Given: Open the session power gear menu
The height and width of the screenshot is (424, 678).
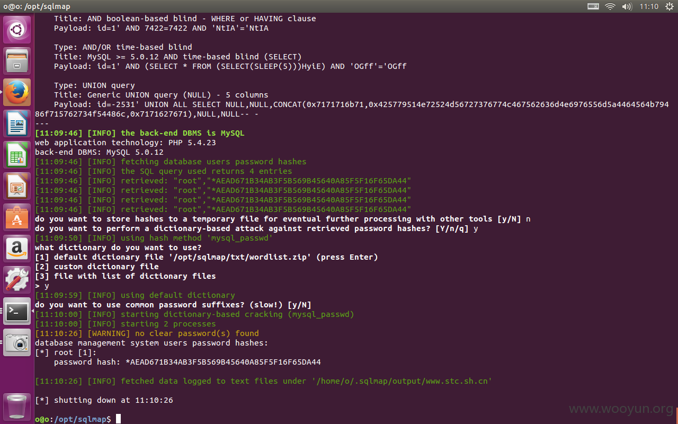Looking at the screenshot, I should click(669, 6).
